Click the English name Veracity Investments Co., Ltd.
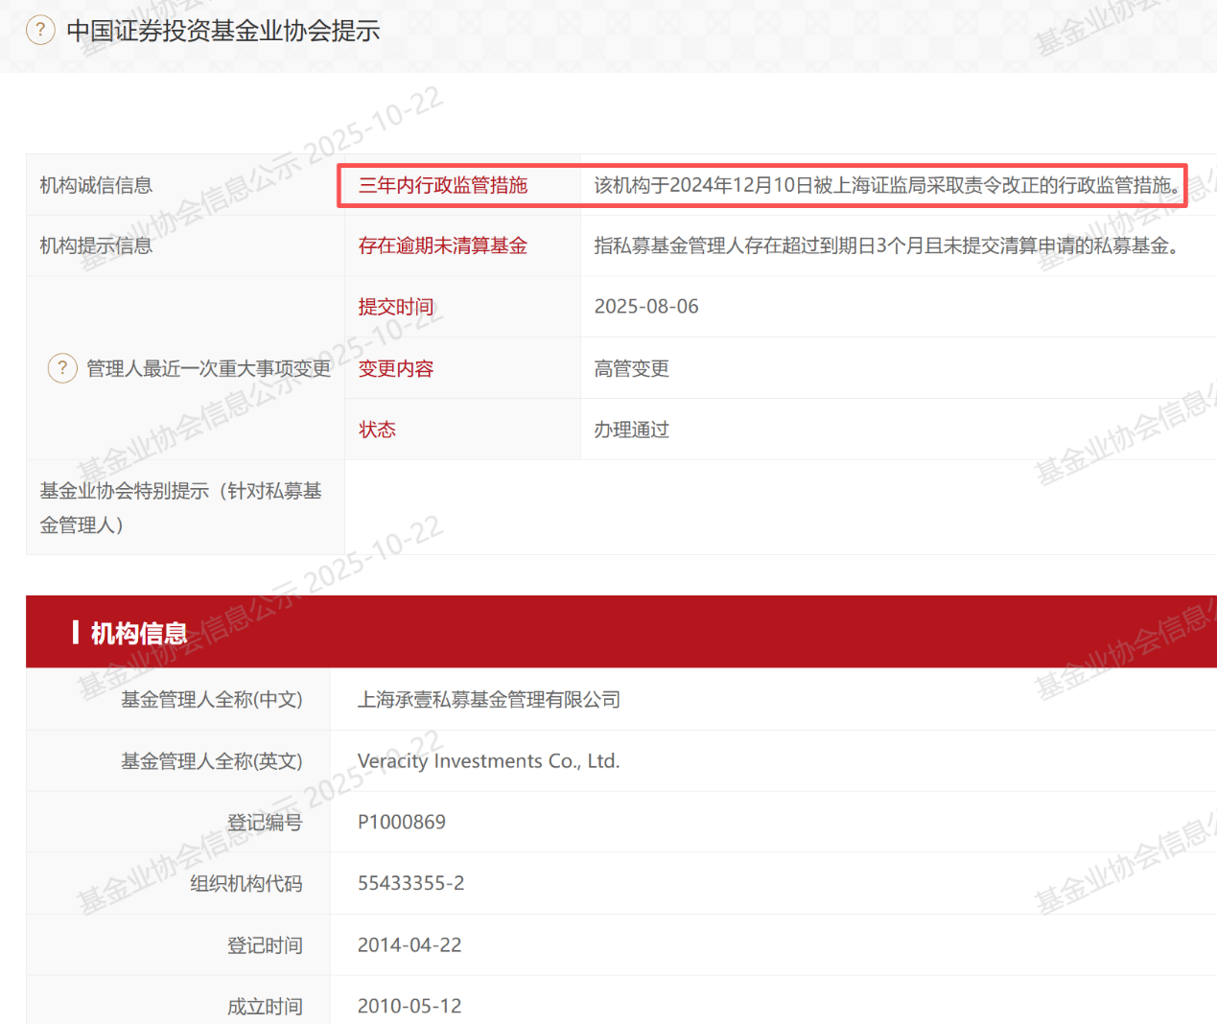 coord(489,761)
